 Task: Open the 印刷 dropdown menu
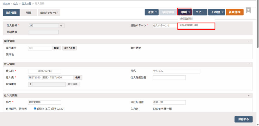pos(184,12)
